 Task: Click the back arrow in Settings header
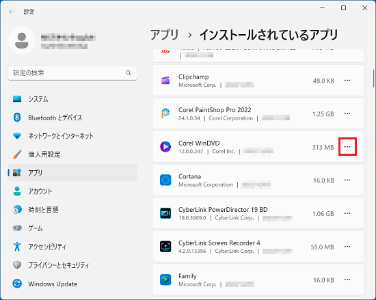pos(11,12)
